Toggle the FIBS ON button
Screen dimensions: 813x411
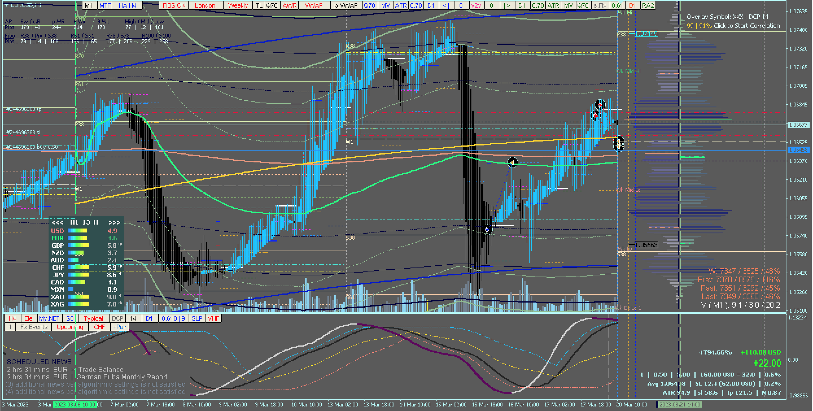[x=174, y=5]
